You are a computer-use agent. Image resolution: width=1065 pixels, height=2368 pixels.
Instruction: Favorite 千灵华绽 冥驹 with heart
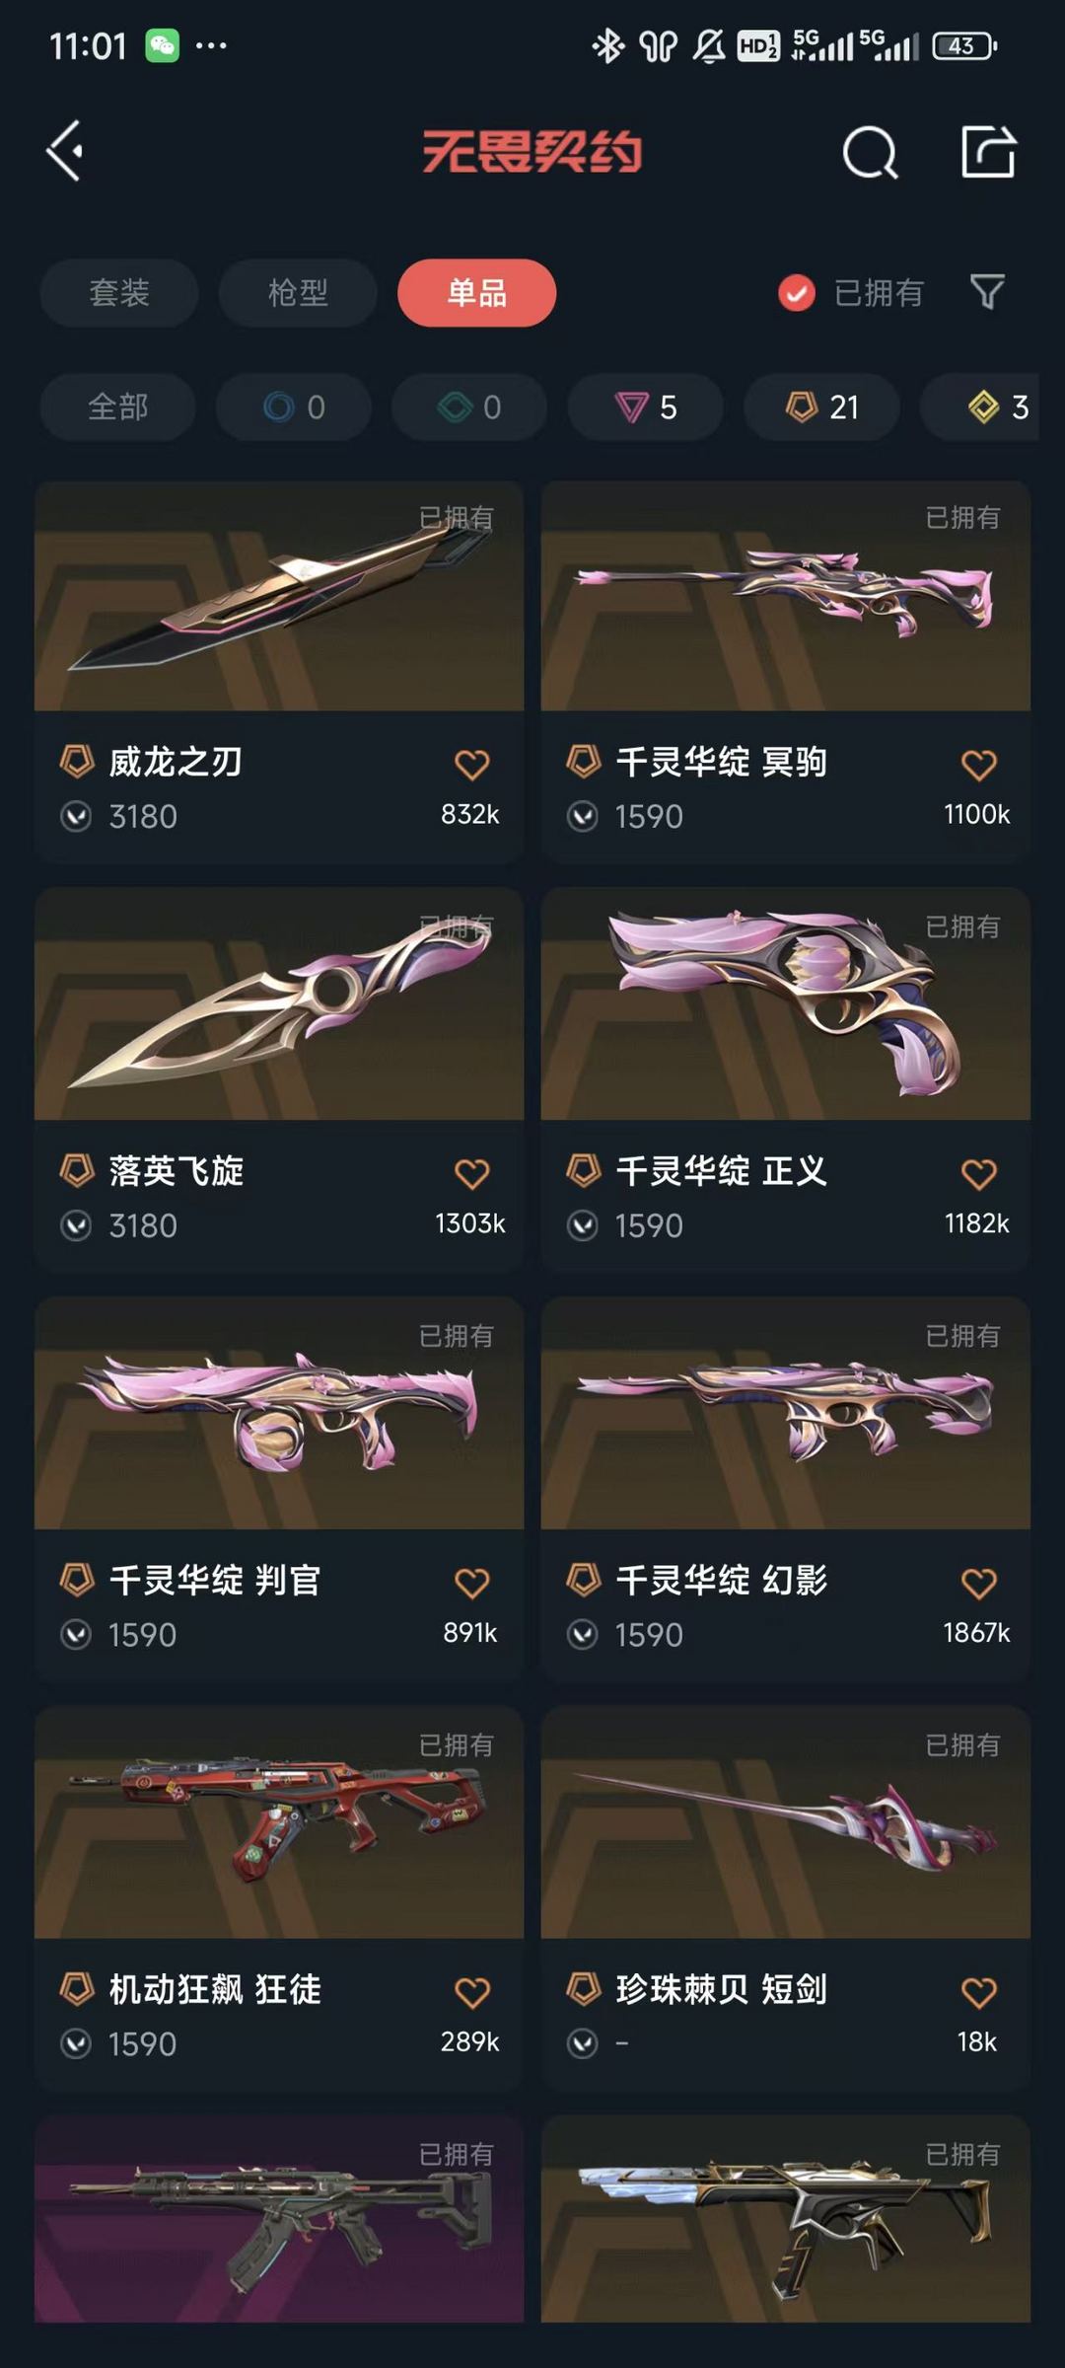pyautogui.click(x=978, y=764)
